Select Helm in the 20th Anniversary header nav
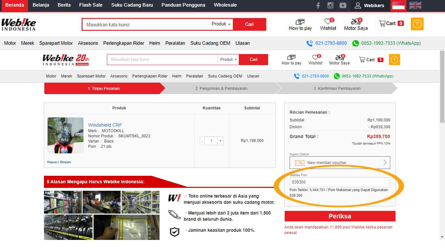The width and height of the screenshot is (445, 250). (177, 76)
